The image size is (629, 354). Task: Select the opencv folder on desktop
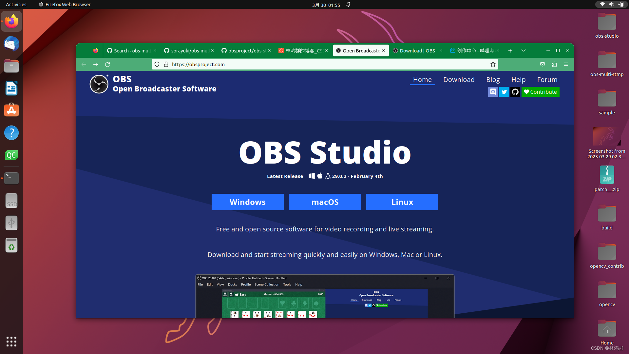tap(607, 295)
